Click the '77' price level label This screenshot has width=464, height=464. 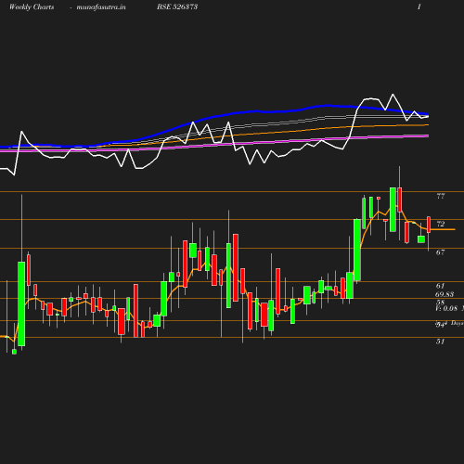coord(441,196)
